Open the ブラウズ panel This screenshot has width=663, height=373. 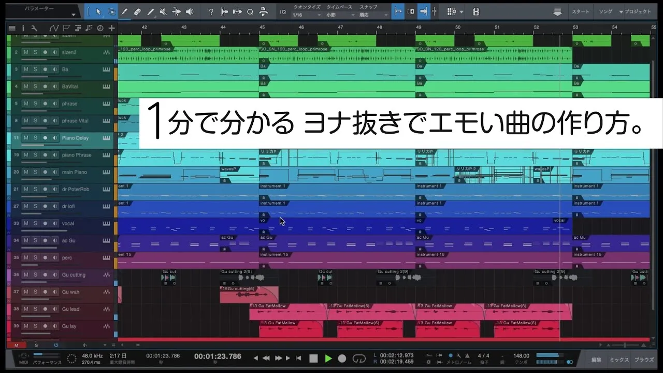coord(644,360)
